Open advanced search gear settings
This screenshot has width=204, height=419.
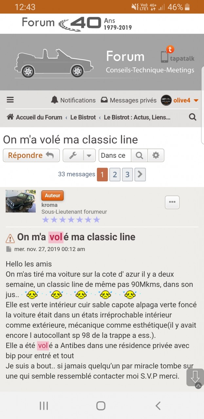click(x=156, y=155)
